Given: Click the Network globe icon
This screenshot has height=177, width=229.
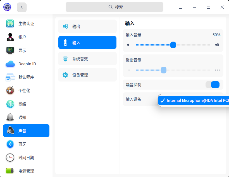Looking at the screenshot, I should (10, 104).
